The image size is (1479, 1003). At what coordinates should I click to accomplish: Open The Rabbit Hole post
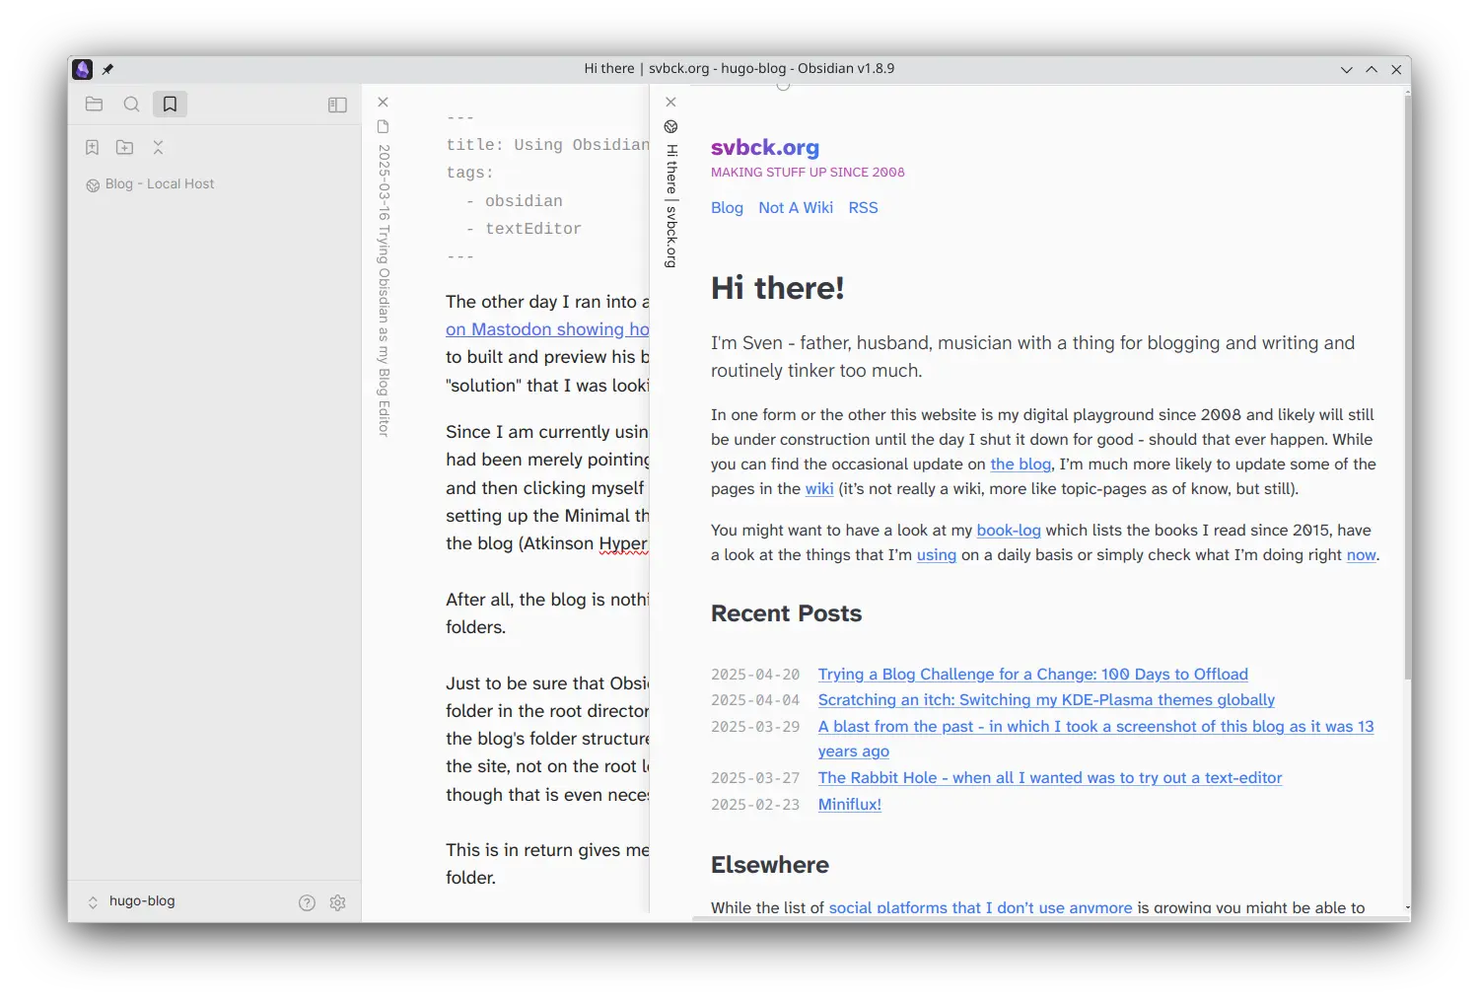1050,778
